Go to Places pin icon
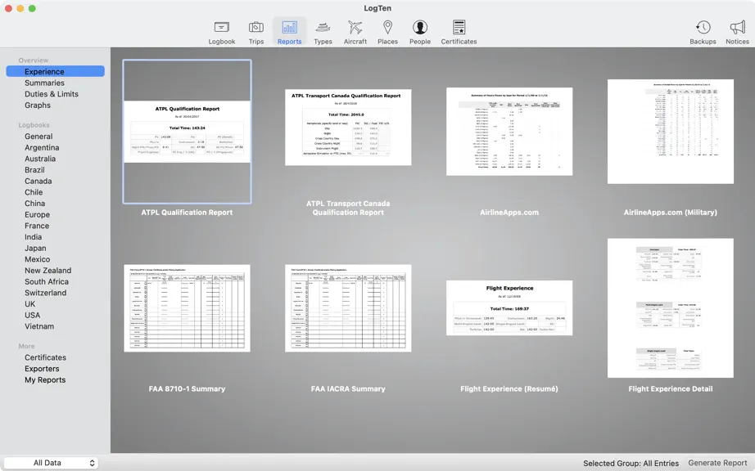 387,28
